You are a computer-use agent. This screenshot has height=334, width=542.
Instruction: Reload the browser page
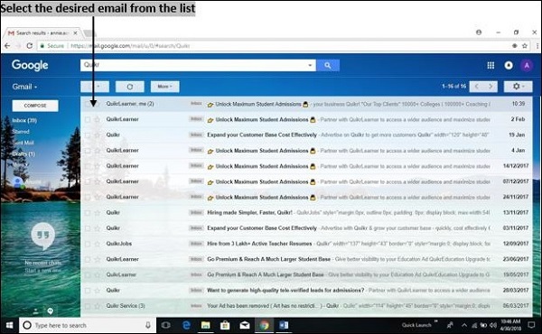click(30, 46)
